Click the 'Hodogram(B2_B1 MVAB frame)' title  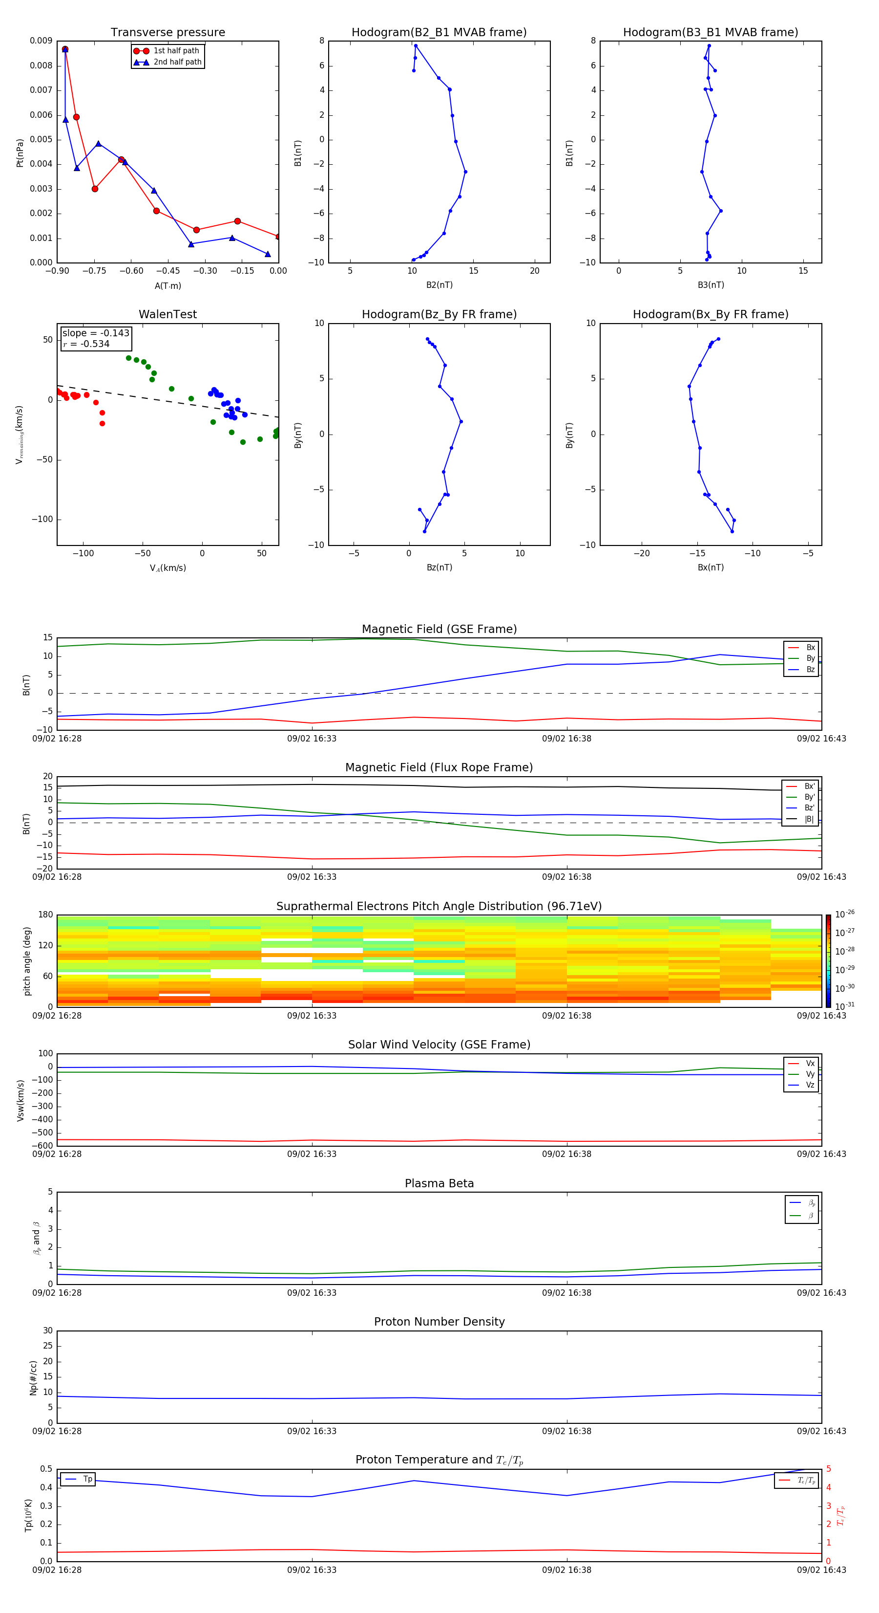(x=439, y=33)
